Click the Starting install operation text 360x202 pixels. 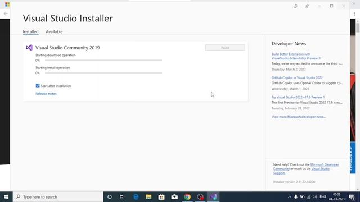(x=52, y=68)
